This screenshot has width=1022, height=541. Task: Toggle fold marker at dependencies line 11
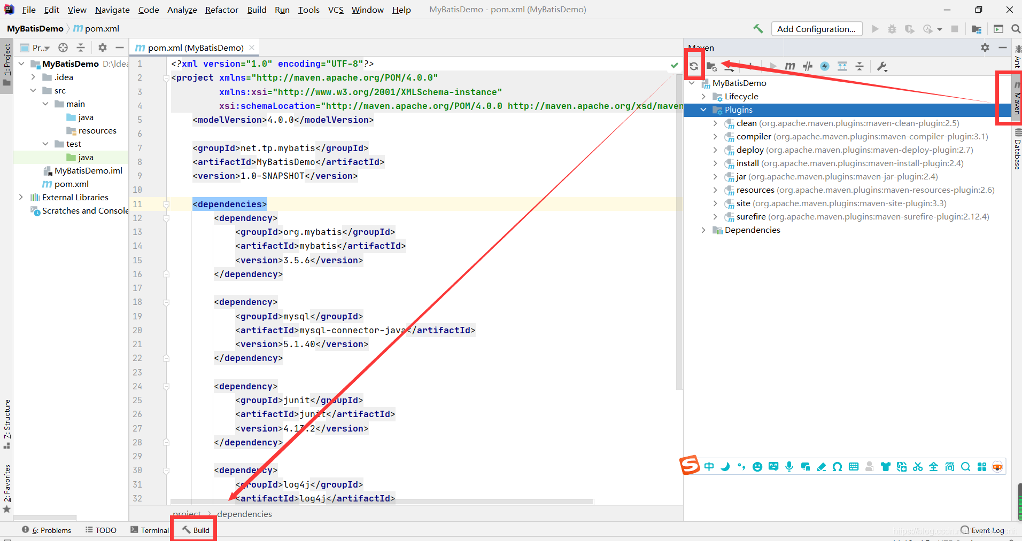[166, 204]
